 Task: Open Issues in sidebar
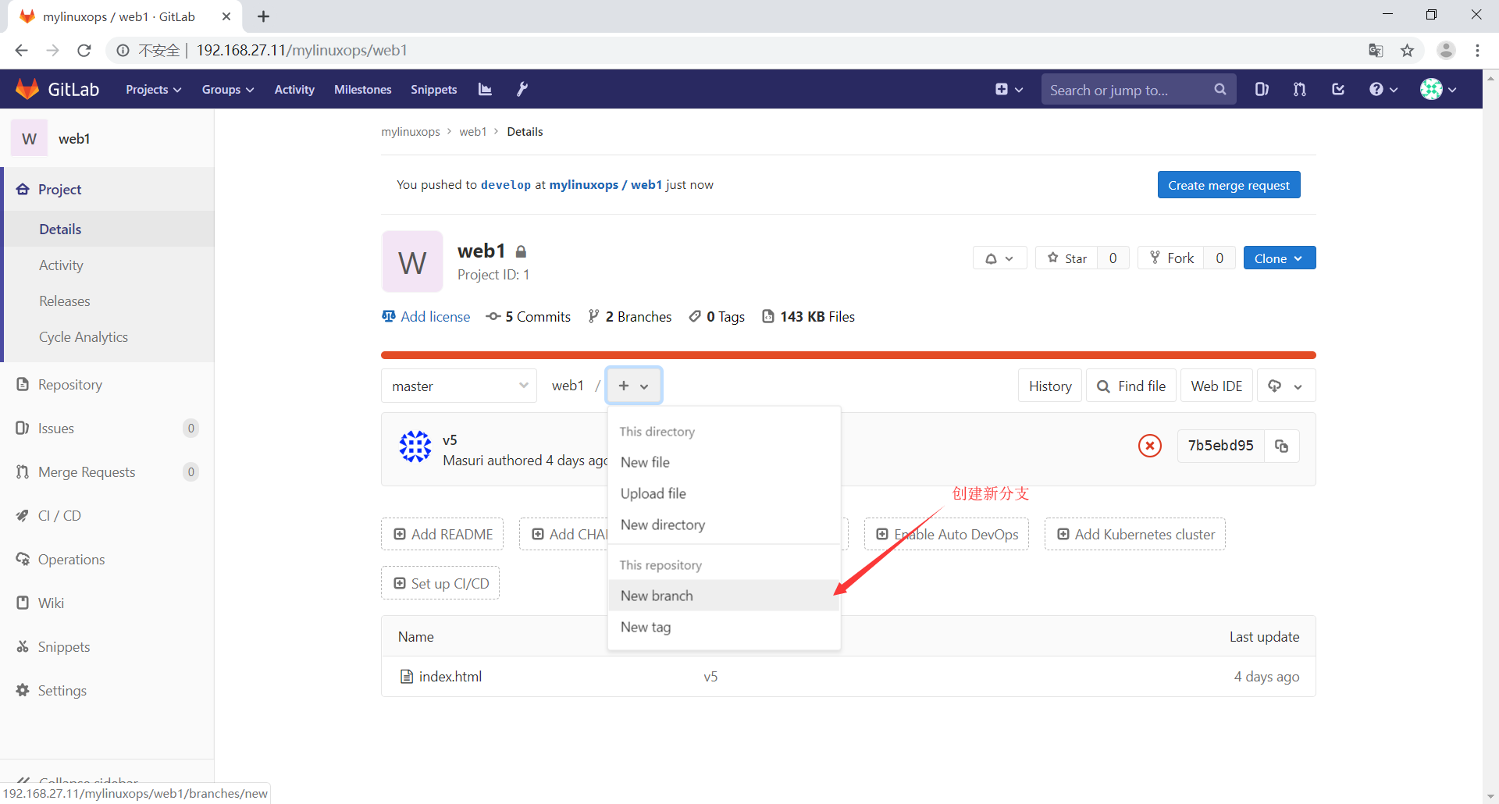(107, 428)
